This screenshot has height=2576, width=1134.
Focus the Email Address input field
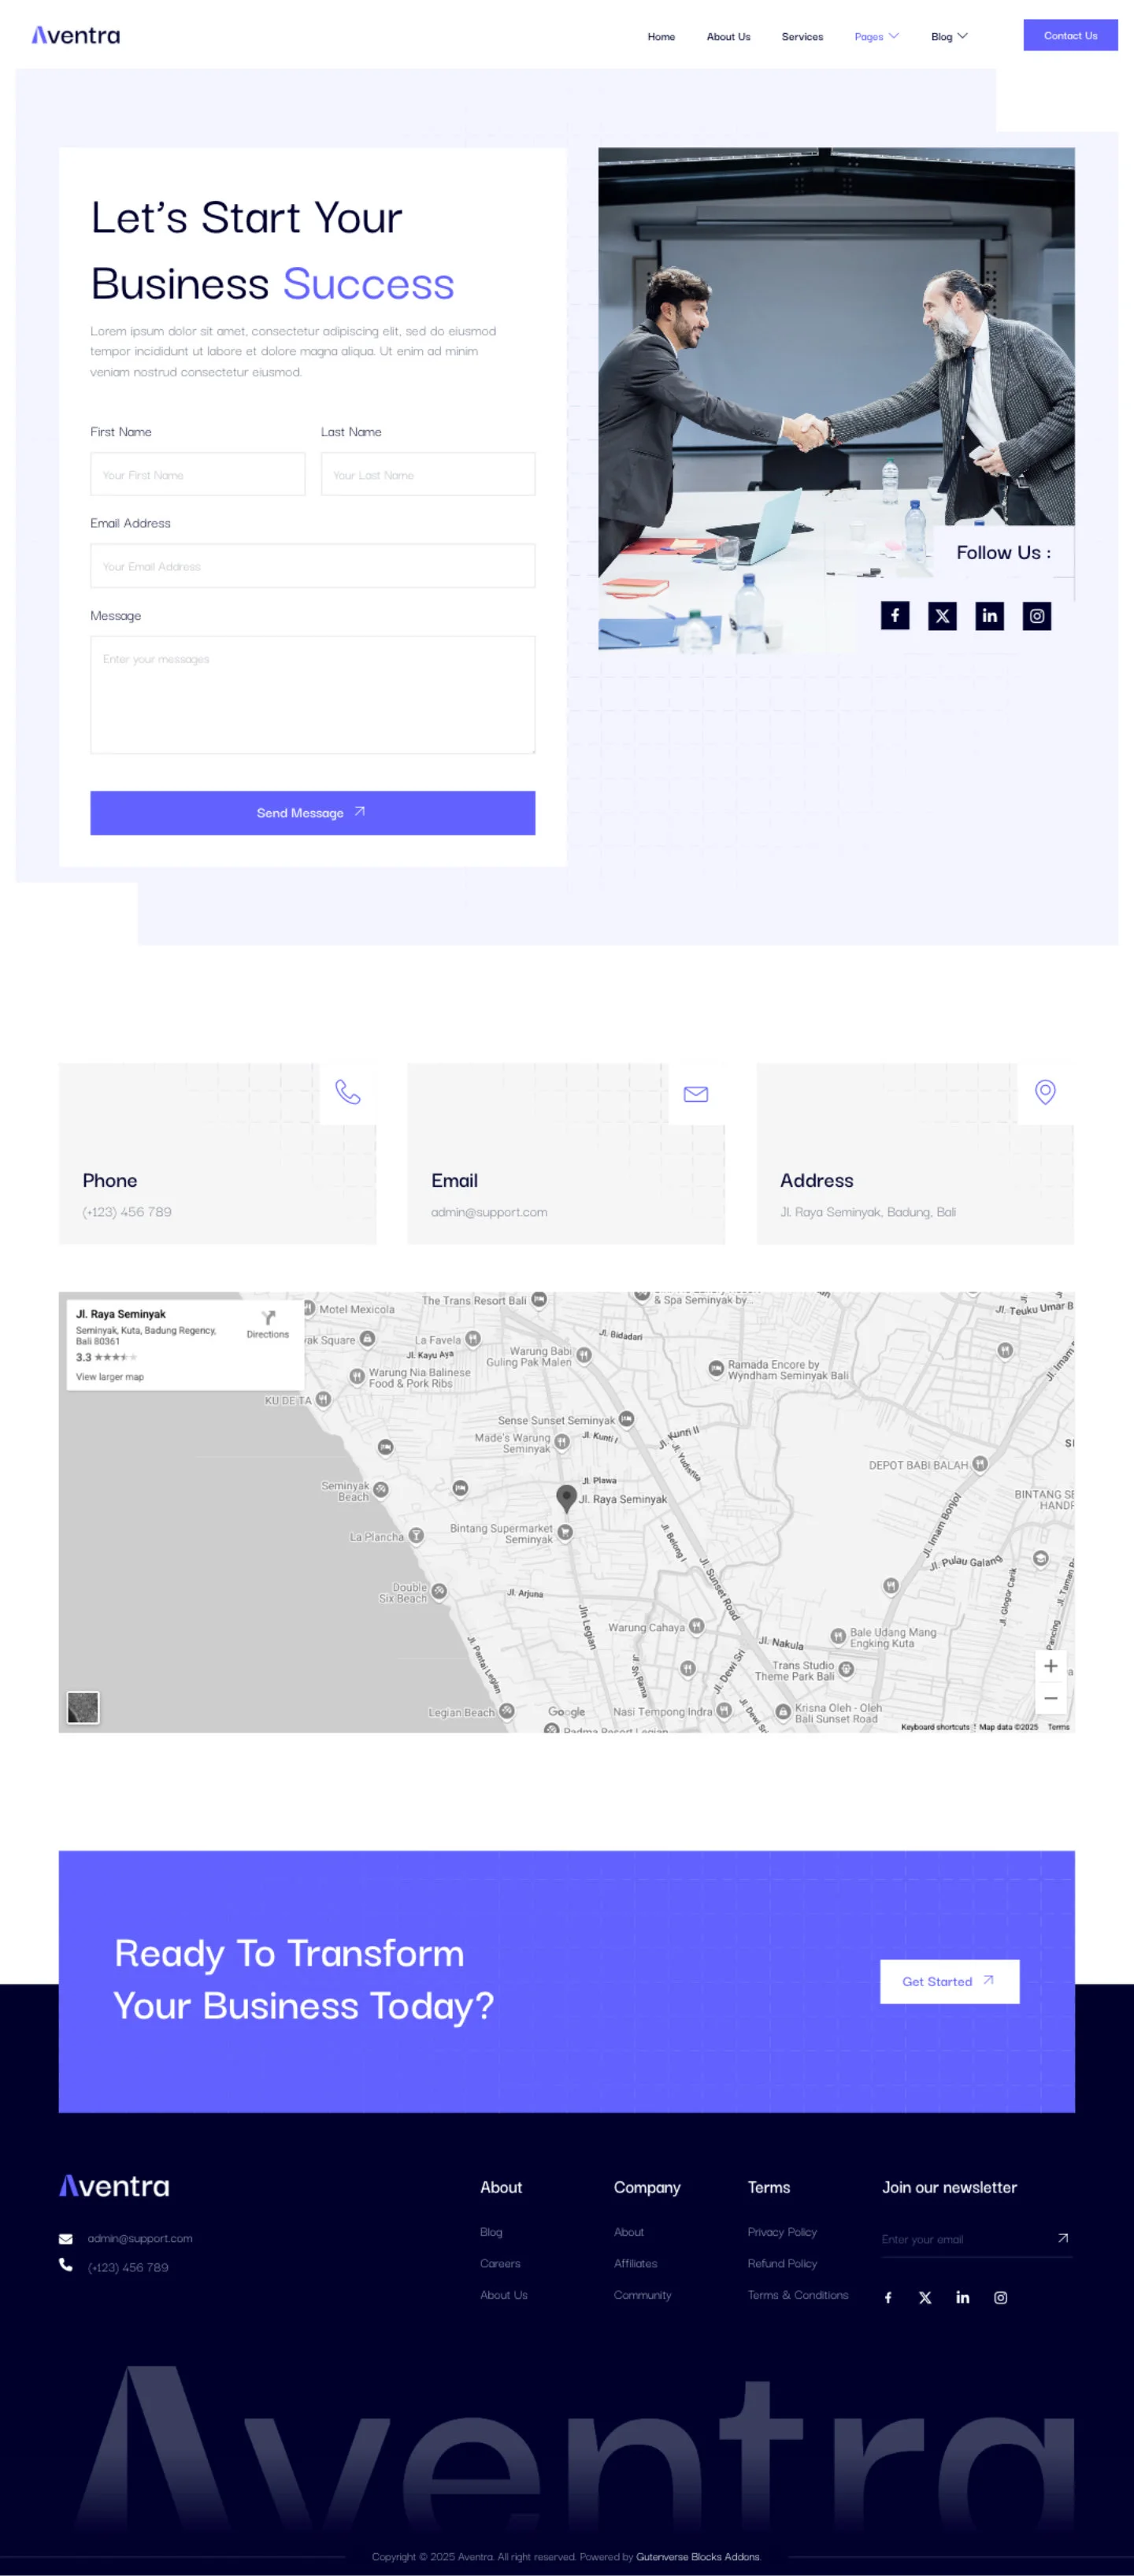click(x=312, y=566)
